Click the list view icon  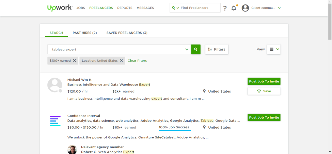pos(272,49)
